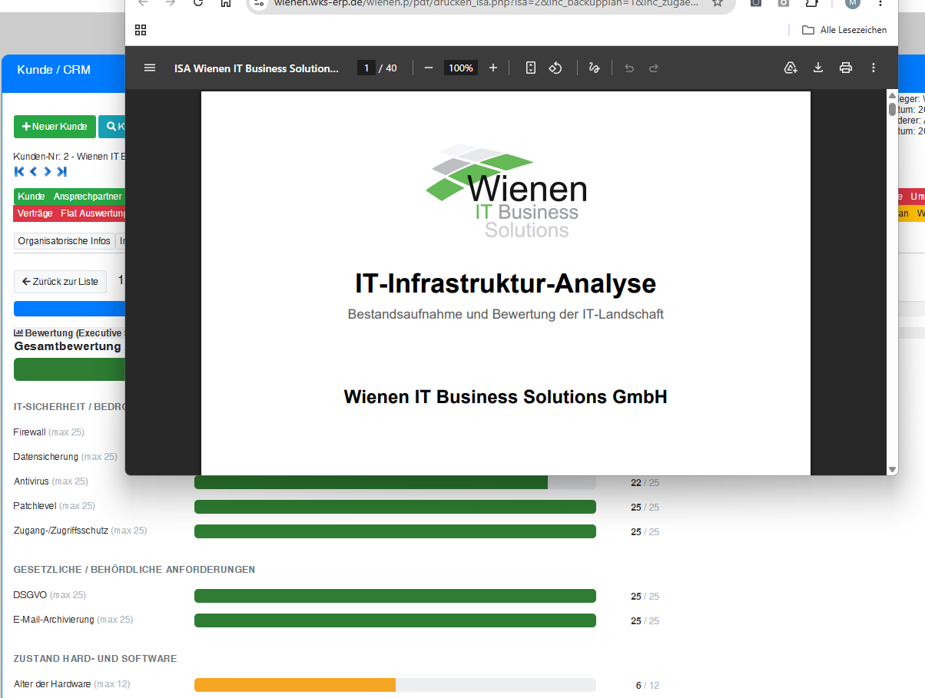This screenshot has height=698, width=925.
Task: Click the search Kunde button with magnifier
Action: point(112,127)
